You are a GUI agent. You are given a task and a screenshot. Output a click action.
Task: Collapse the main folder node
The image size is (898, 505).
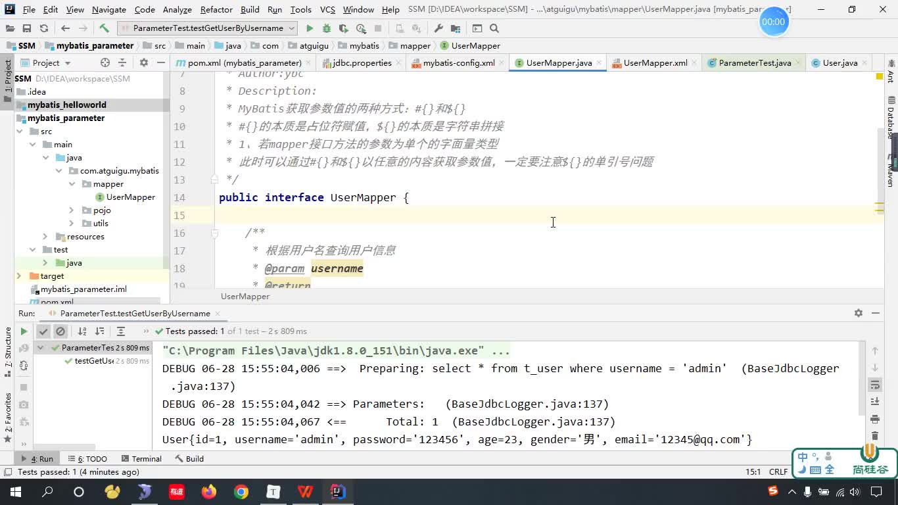pos(32,145)
